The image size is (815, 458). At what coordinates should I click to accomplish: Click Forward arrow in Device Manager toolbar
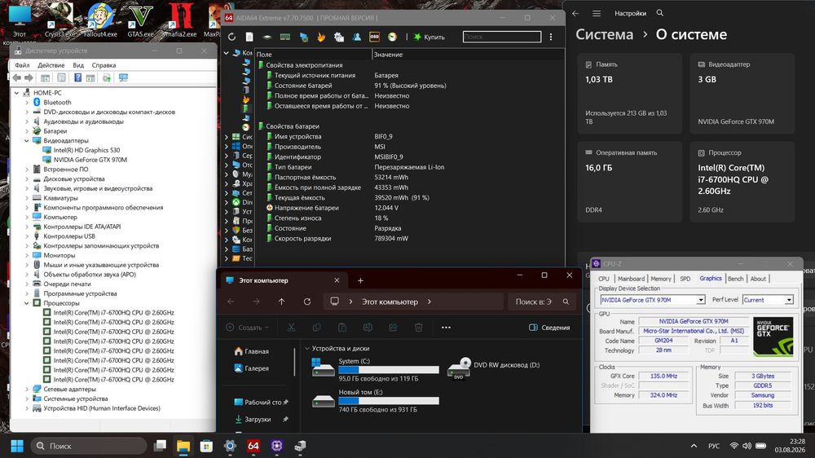coord(29,77)
